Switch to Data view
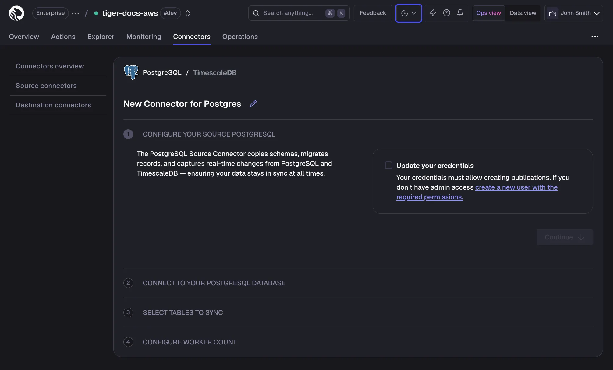The height and width of the screenshot is (370, 613). (523, 13)
